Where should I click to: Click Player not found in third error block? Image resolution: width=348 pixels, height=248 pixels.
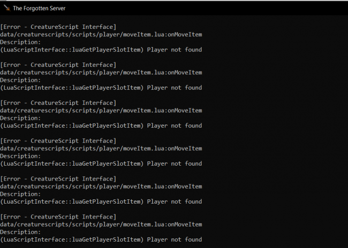point(175,126)
